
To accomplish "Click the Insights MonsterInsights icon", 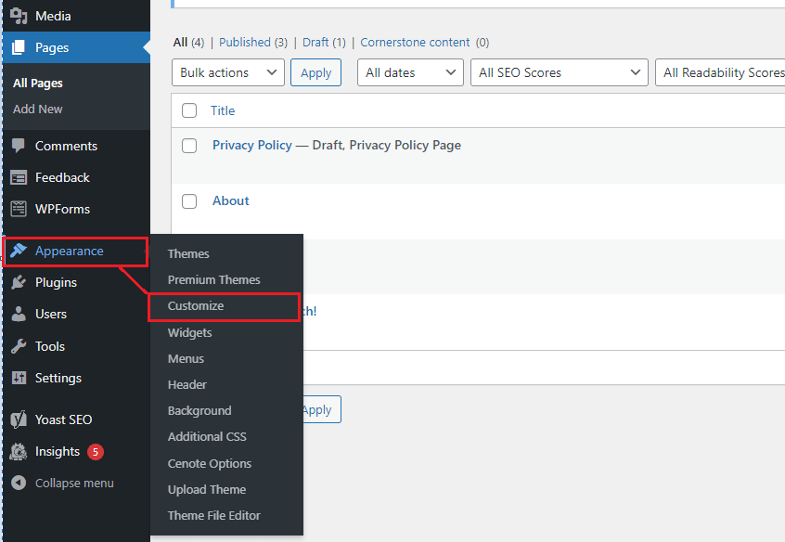I will coord(19,451).
